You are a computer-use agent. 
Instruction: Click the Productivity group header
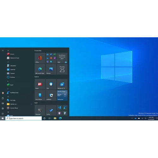[x=38, y=51]
